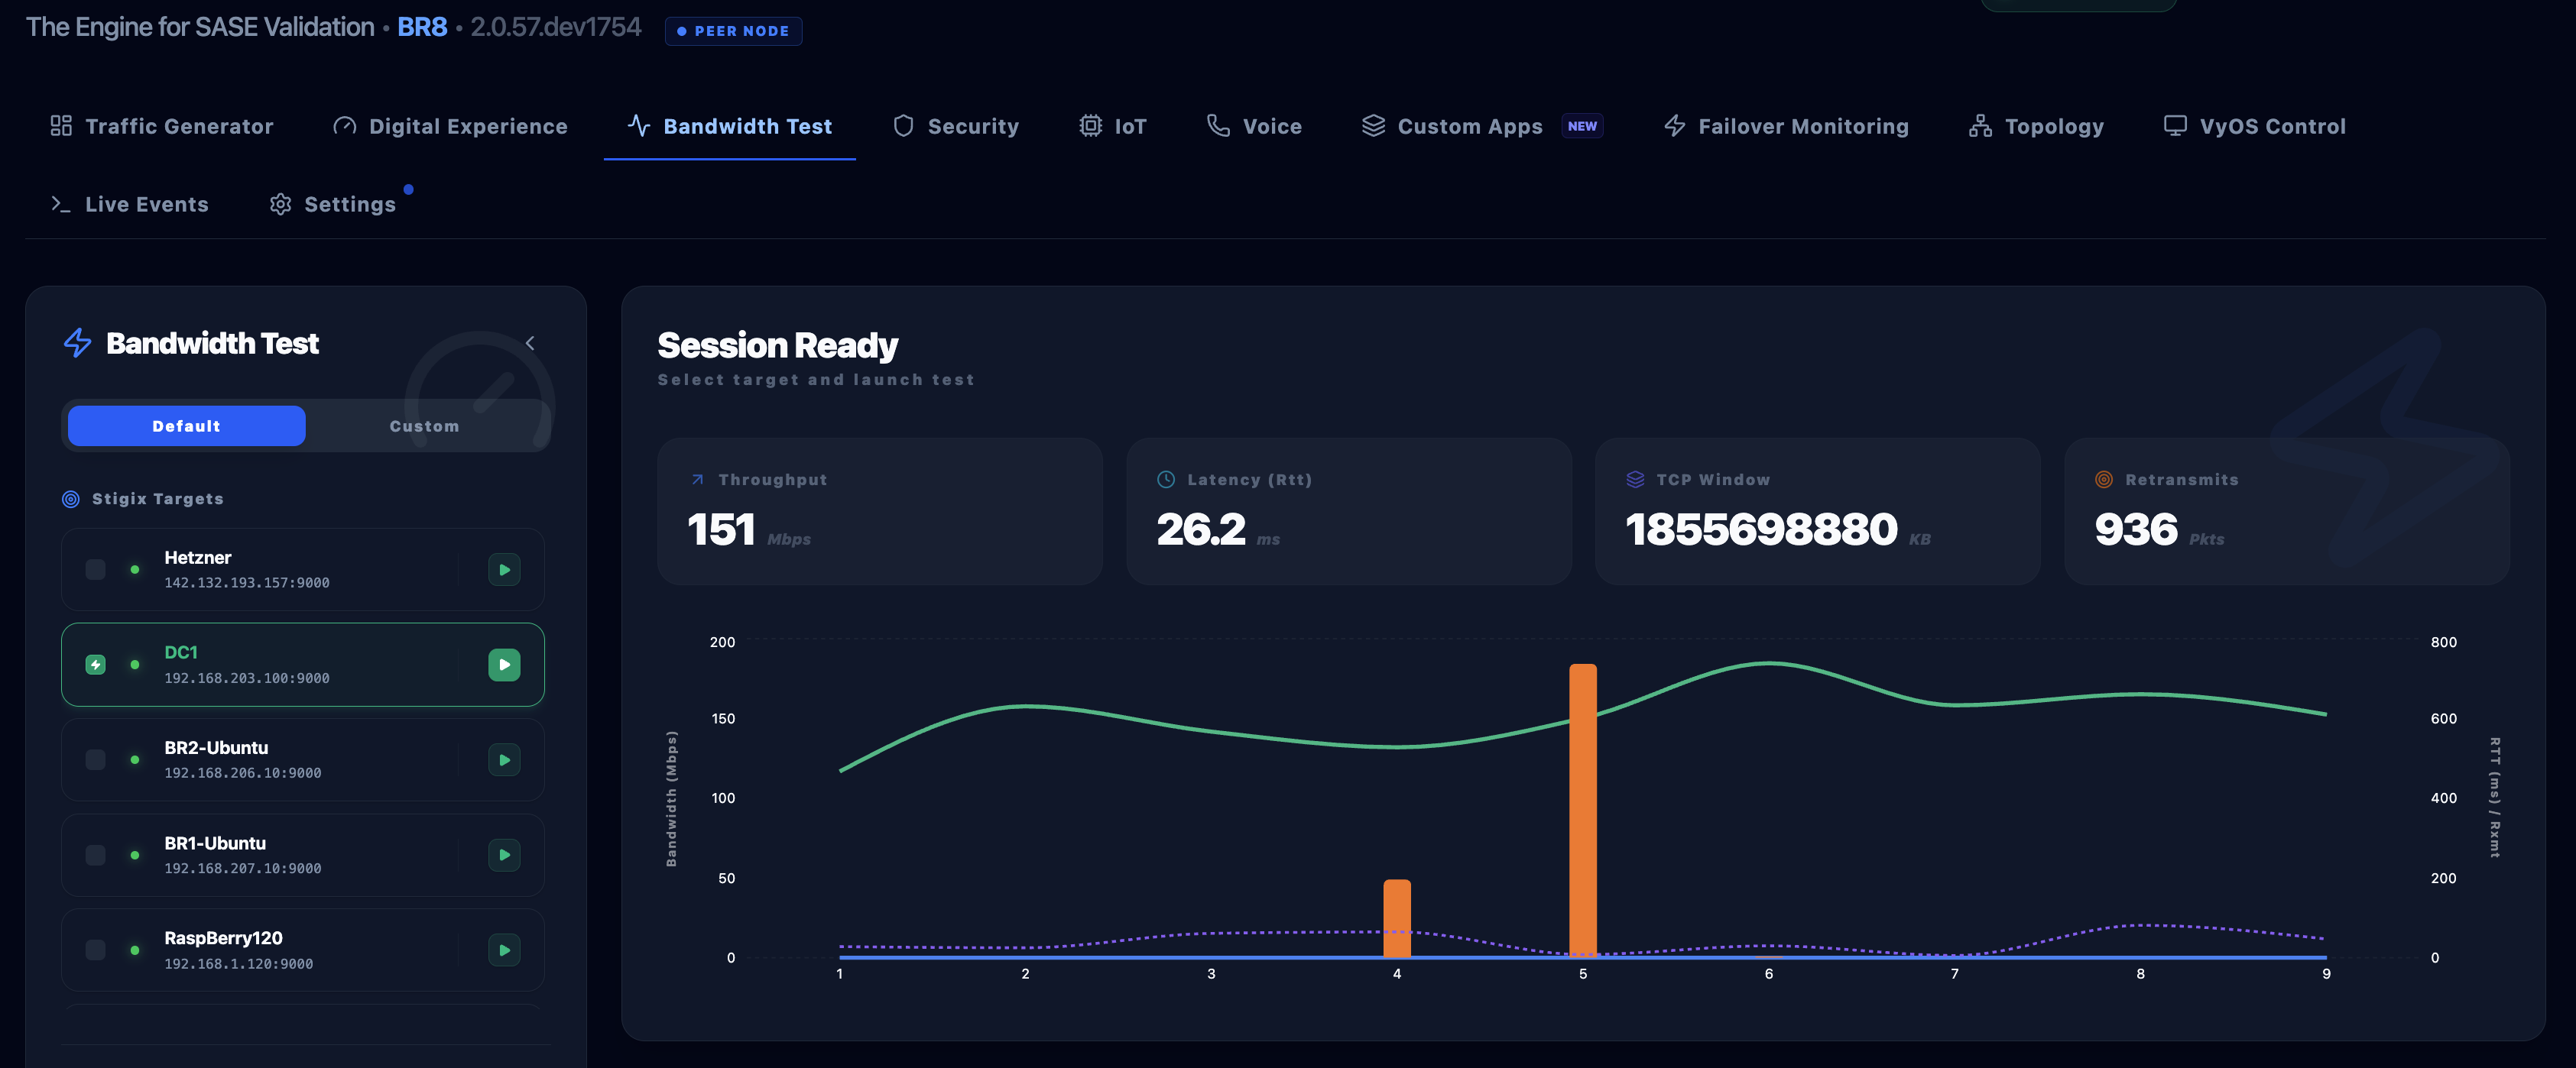Click the Failover Monitoring lightning icon
The image size is (2576, 1068).
(1674, 126)
